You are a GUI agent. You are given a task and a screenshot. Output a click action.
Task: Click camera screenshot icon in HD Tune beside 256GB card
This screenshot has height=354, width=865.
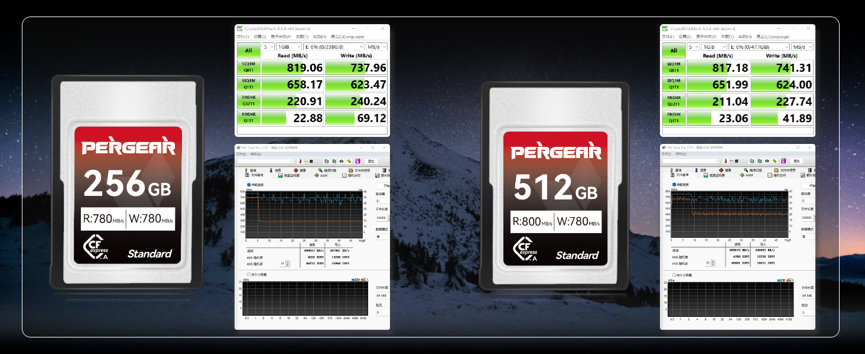342,161
